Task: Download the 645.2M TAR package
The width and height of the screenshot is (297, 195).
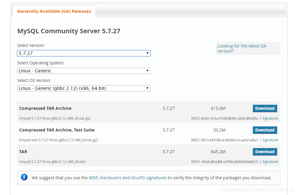Action: 265,152
